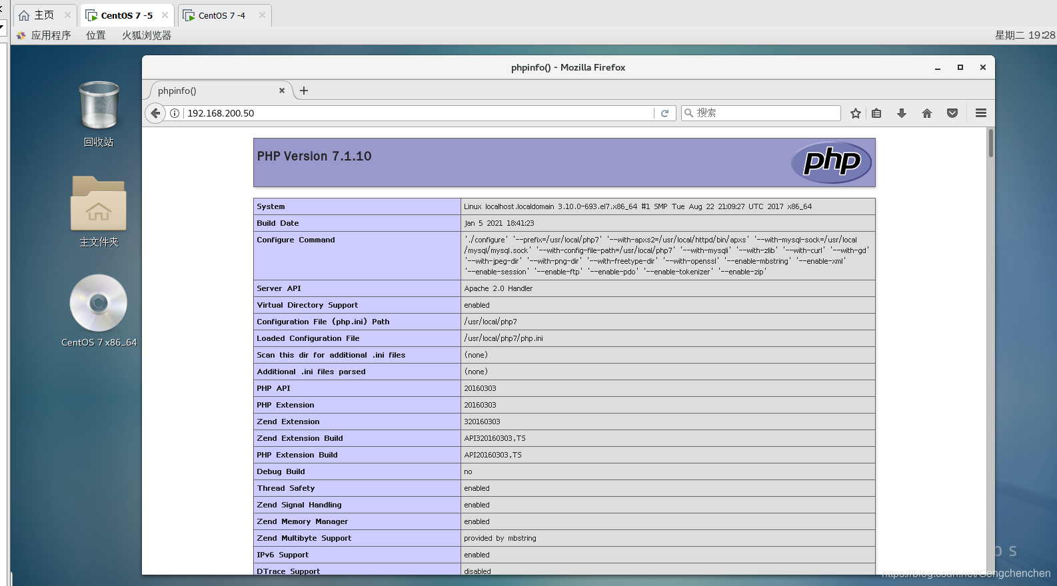This screenshot has width=1057, height=586.
Task: Open a new Firefox tab
Action: [304, 91]
